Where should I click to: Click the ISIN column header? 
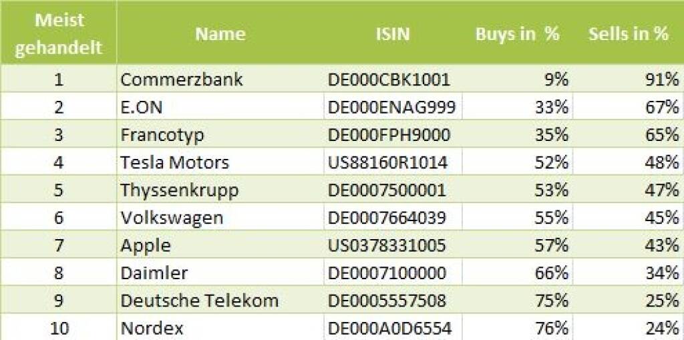pos(393,33)
